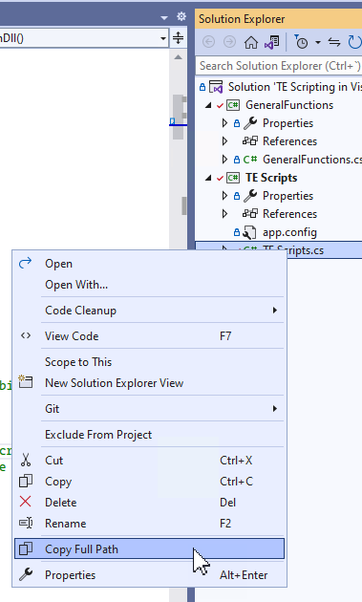Screen dimensions: 362x602
Task: Click the editor vertical scrollbar up arrow
Action: (178, 57)
